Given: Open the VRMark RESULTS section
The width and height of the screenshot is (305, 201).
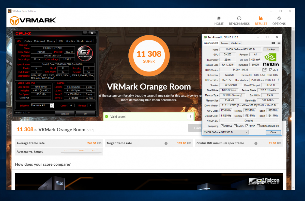Looking at the screenshot, I should 261,21.
